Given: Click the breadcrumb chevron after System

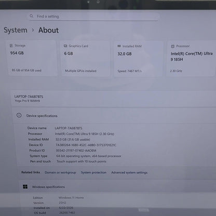Looking at the screenshot, I should (x=33, y=30).
